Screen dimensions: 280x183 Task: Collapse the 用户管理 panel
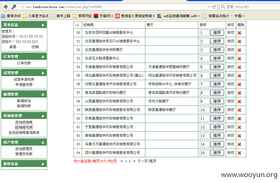[x=43, y=142]
